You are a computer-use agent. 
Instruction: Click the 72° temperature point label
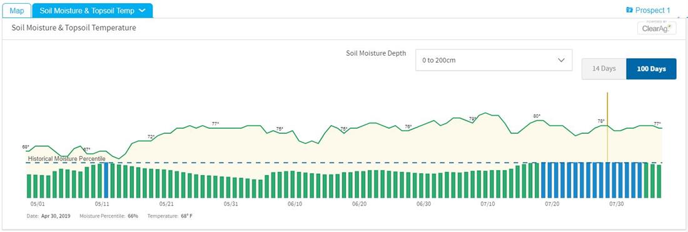151,137
